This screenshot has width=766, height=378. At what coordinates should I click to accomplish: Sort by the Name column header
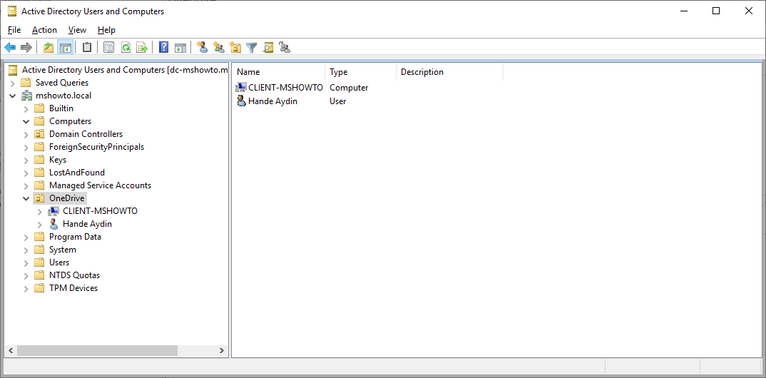280,72
